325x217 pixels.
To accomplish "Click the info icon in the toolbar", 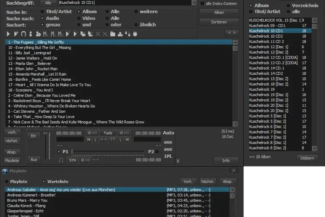I will point(31,34).
